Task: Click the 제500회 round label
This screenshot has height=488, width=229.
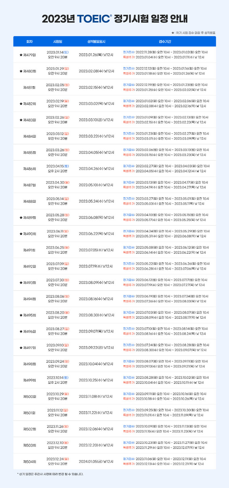Action: click(29, 397)
